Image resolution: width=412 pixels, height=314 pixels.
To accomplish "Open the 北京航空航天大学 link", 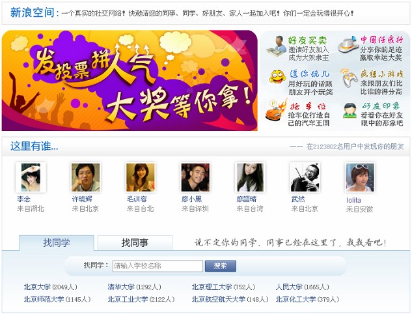I will pyautogui.click(x=219, y=299).
